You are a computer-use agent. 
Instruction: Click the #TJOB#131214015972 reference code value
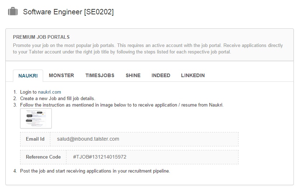point(99,157)
